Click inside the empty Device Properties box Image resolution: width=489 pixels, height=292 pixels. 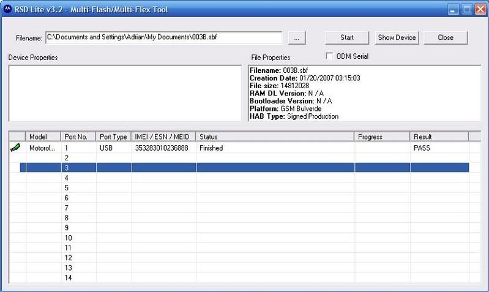(x=125, y=93)
